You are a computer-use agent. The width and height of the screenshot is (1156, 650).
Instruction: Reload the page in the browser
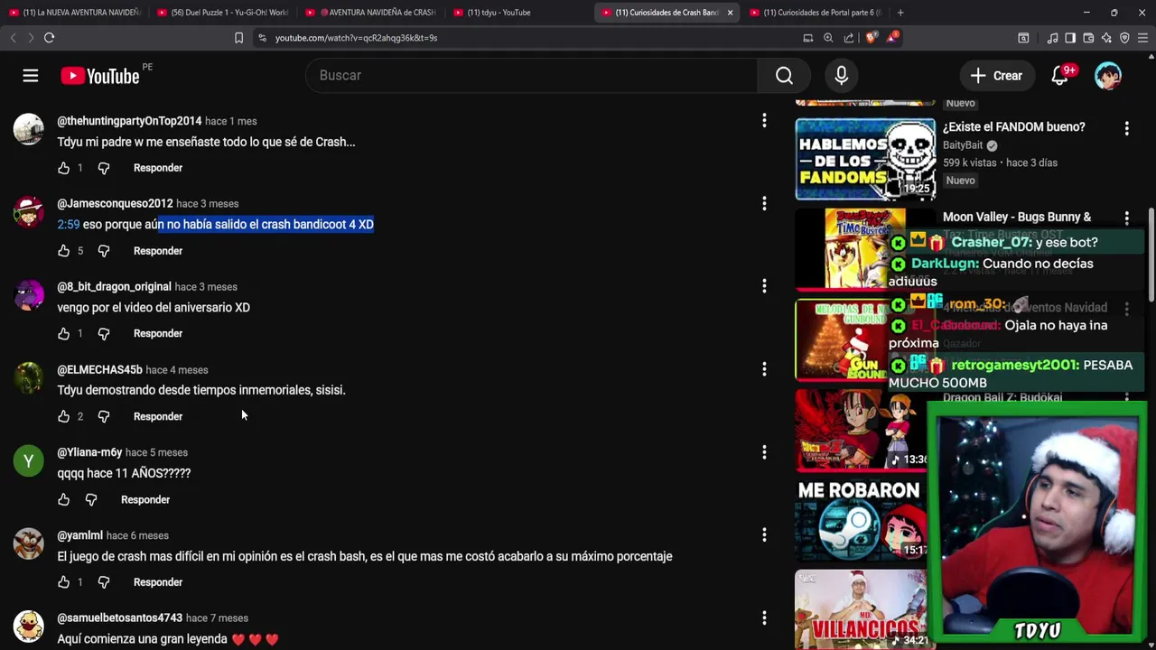click(50, 38)
